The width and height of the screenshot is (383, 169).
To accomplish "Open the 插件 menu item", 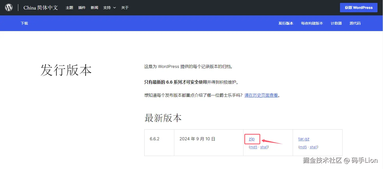I will click(82, 8).
